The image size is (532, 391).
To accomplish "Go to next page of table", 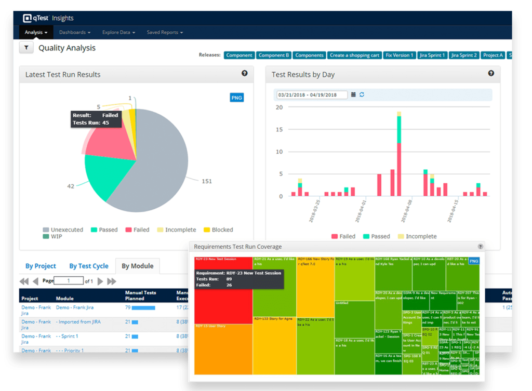I will click(100, 281).
